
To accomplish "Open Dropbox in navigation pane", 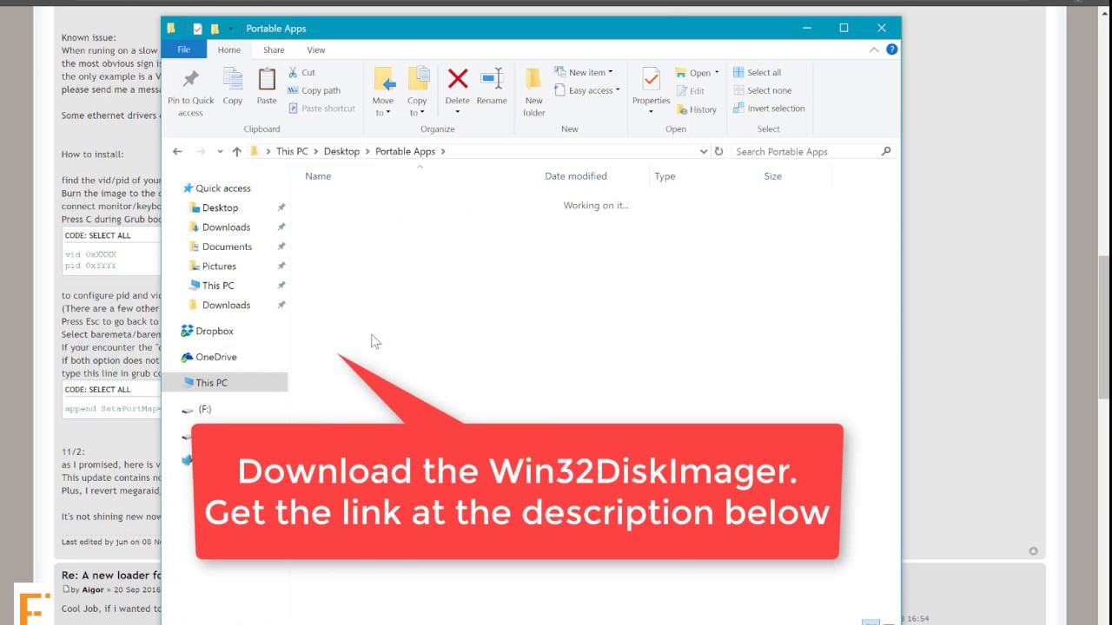I will (215, 331).
